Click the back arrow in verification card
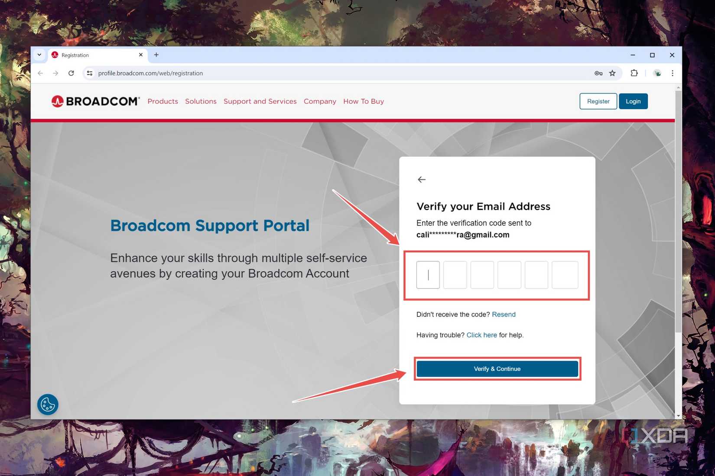 tap(421, 179)
